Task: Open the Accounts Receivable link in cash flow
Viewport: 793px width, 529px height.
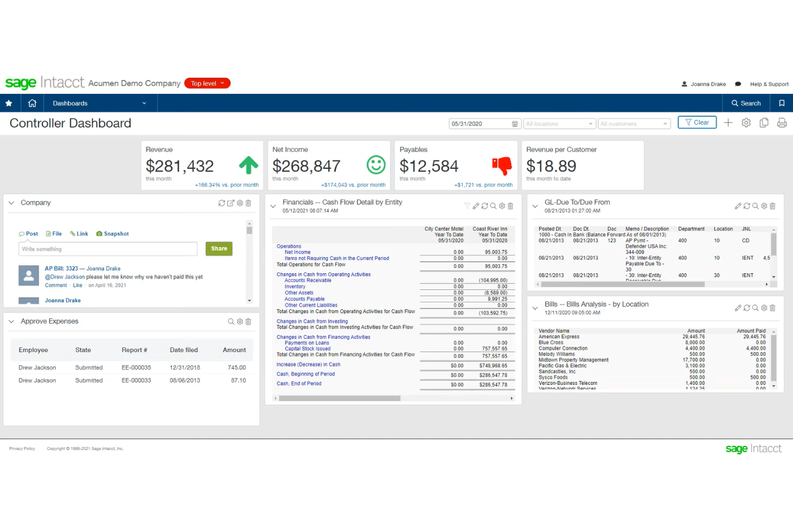Action: (x=307, y=280)
